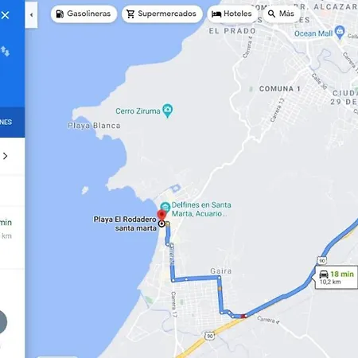Expand route details with the right chevron

(5, 156)
